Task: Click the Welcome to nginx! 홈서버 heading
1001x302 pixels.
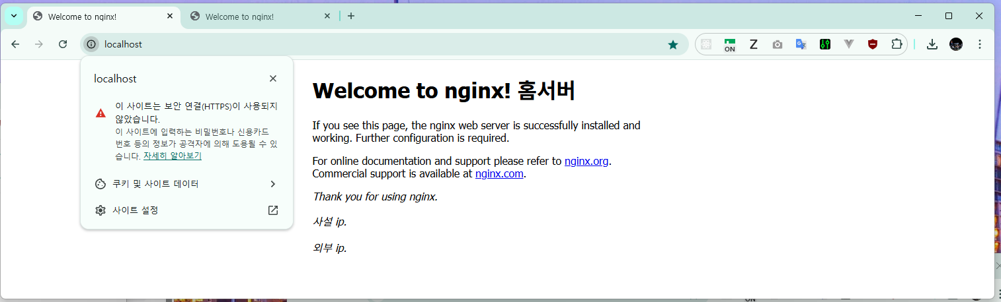Action: [x=444, y=91]
